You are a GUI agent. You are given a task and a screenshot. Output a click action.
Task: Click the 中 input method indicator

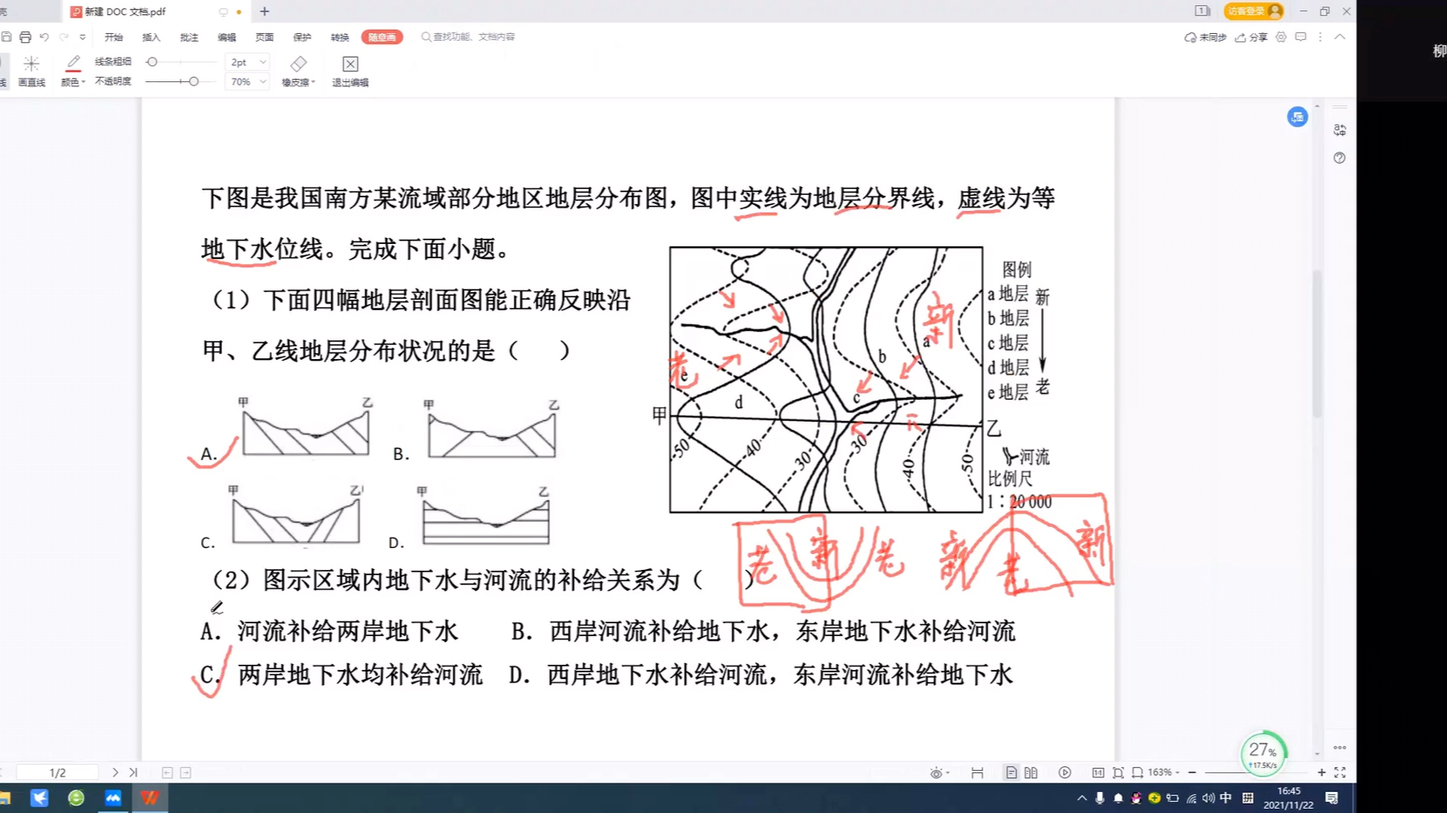click(x=1226, y=798)
